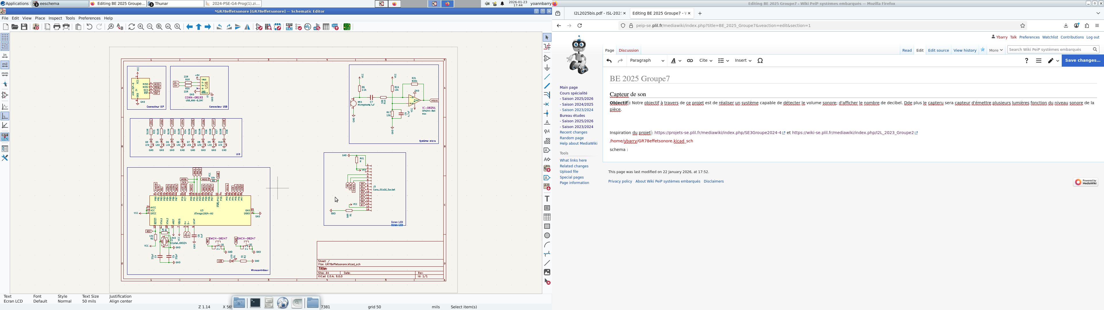
Task: Expand the More page actions menu
Action: point(996,50)
